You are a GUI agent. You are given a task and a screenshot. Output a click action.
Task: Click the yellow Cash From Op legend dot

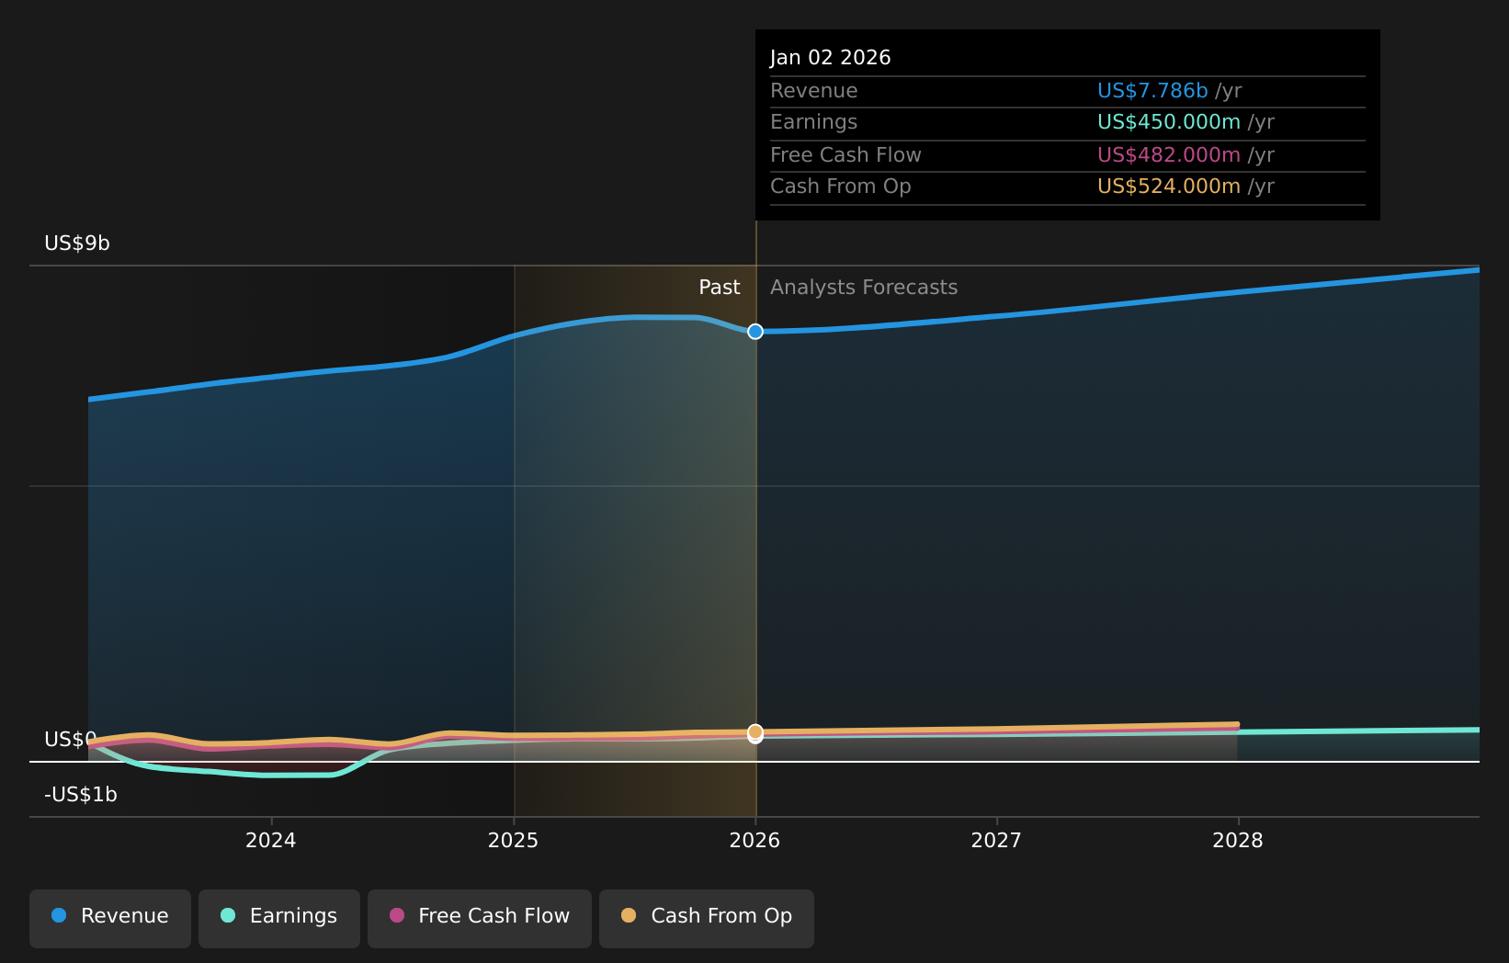(630, 916)
